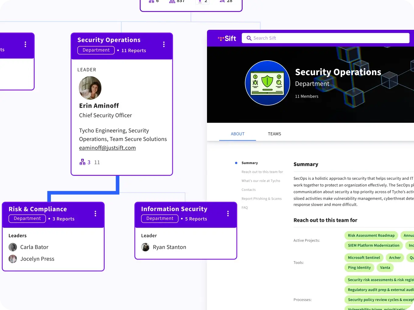This screenshot has height=310, width=414.
Task: Select Ping Identity tool tag
Action: pyautogui.click(x=359, y=268)
